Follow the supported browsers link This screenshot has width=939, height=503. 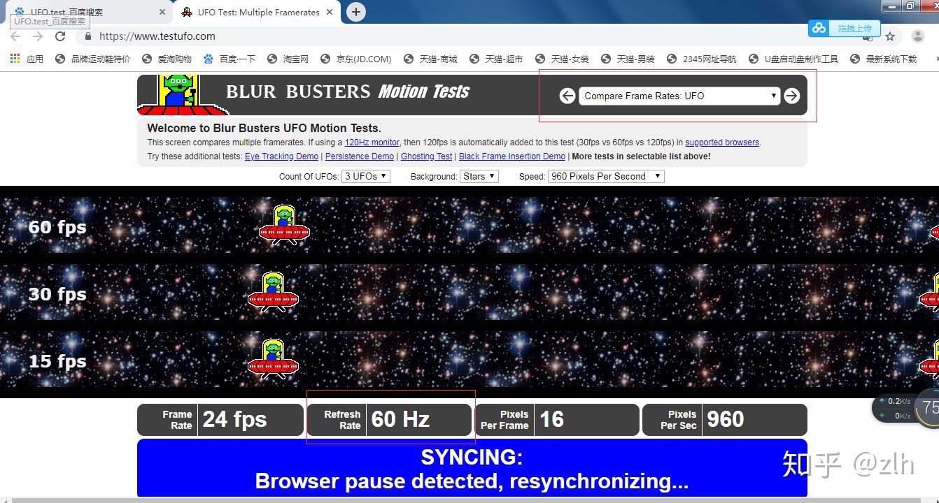click(722, 143)
